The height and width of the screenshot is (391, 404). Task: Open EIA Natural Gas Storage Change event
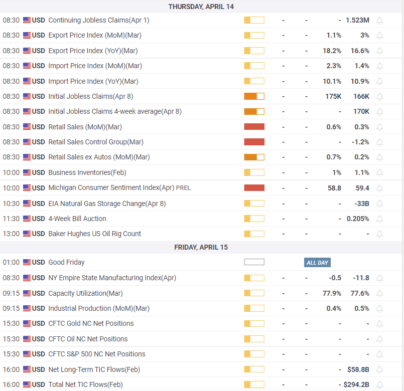(x=106, y=204)
